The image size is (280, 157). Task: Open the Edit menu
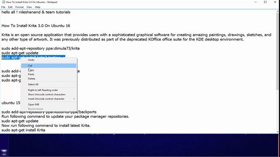click(x=10, y=7)
